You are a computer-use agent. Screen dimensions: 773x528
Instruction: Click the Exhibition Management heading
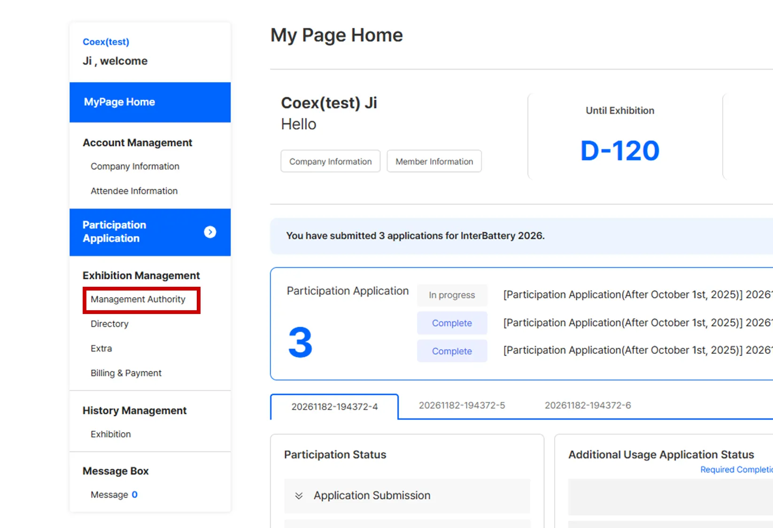click(141, 275)
